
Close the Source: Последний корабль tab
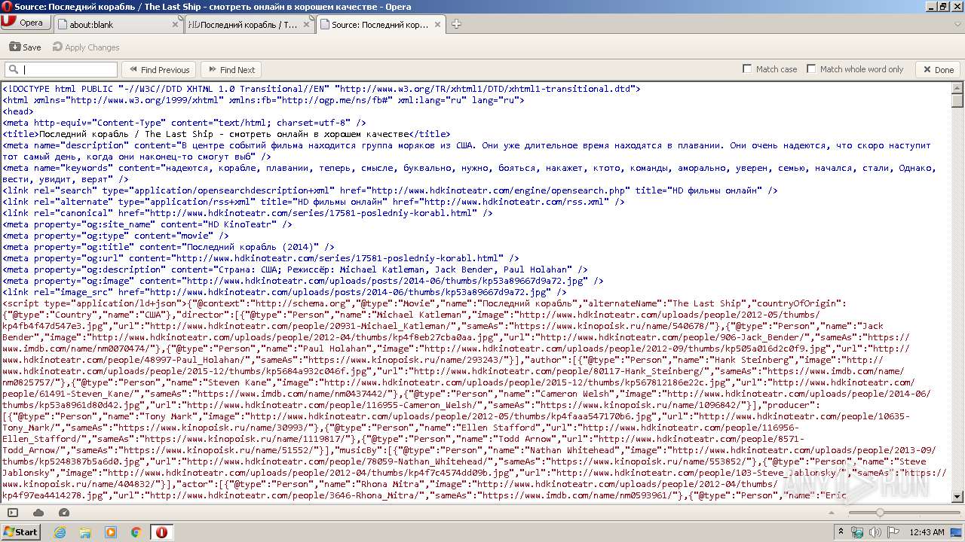tap(437, 24)
